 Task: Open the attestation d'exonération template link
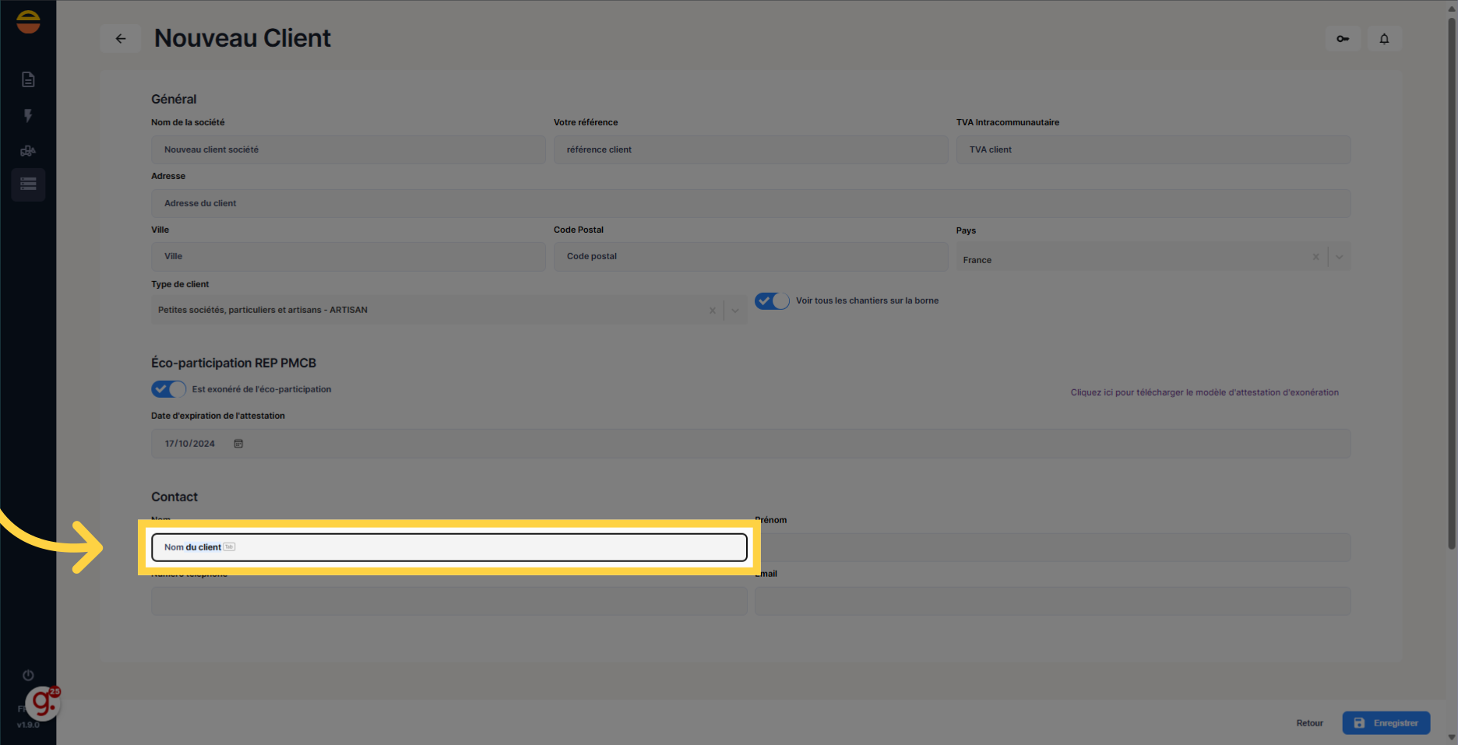click(1204, 392)
